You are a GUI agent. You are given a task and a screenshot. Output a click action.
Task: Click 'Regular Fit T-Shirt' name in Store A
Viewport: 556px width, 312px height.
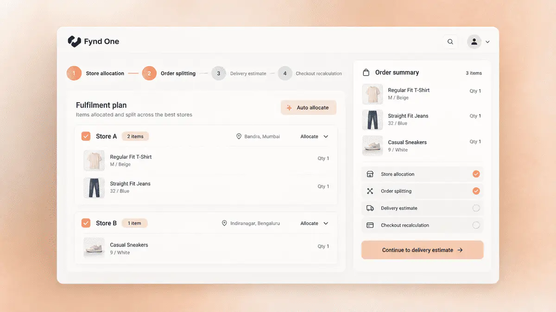pos(131,157)
